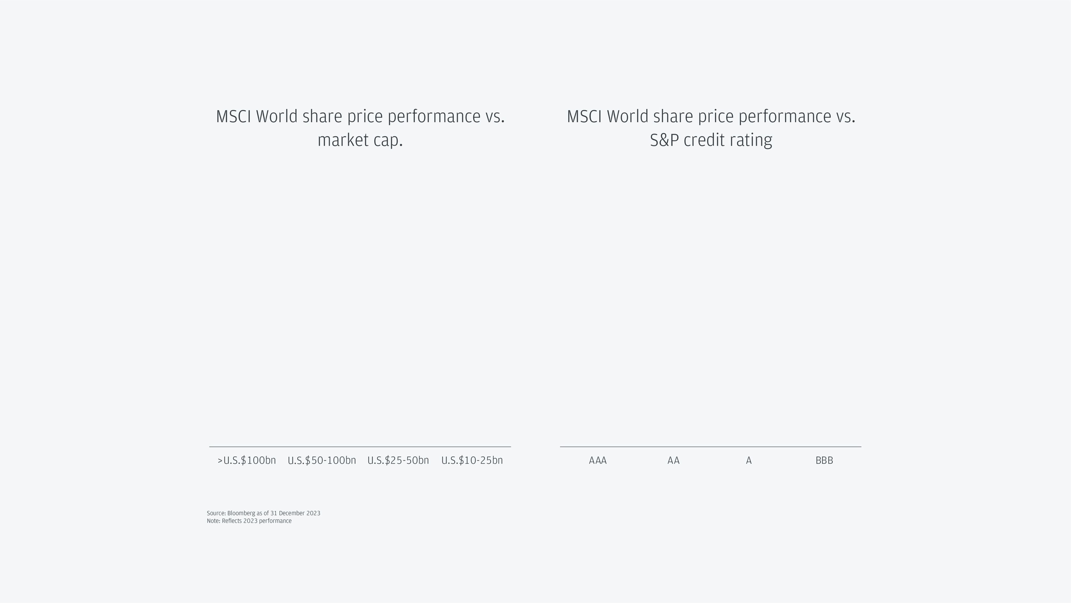
Task: Select the BBB rating axis label
Action: (824, 460)
